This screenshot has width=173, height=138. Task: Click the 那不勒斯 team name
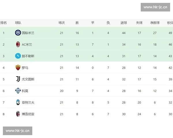[x=28, y=56]
